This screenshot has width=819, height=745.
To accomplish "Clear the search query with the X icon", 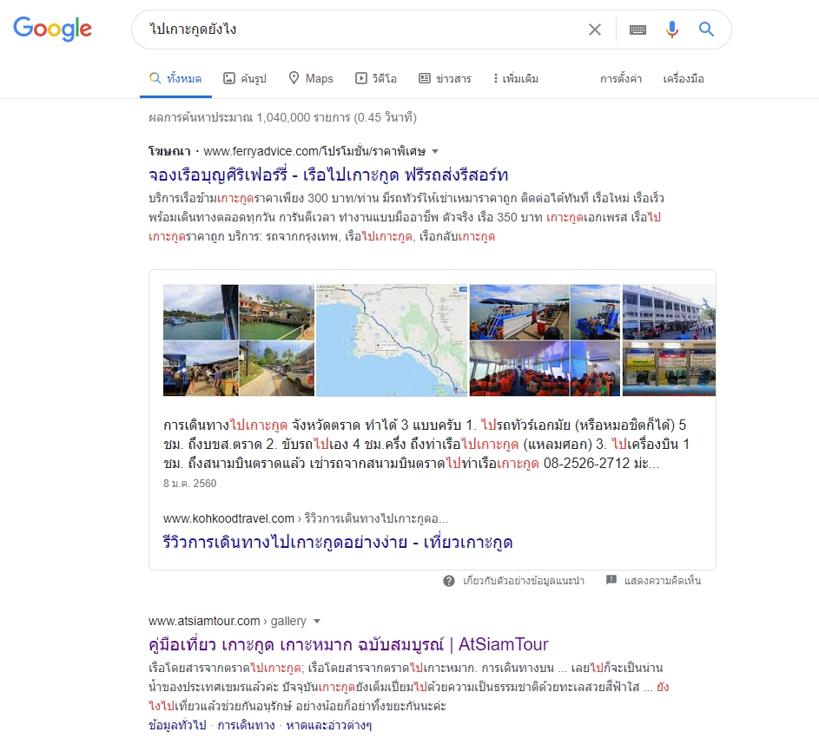I will (594, 30).
